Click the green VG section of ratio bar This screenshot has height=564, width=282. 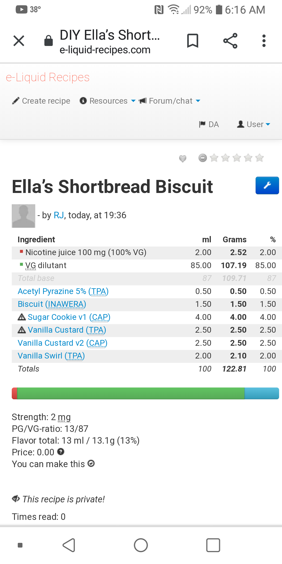pos(131,393)
